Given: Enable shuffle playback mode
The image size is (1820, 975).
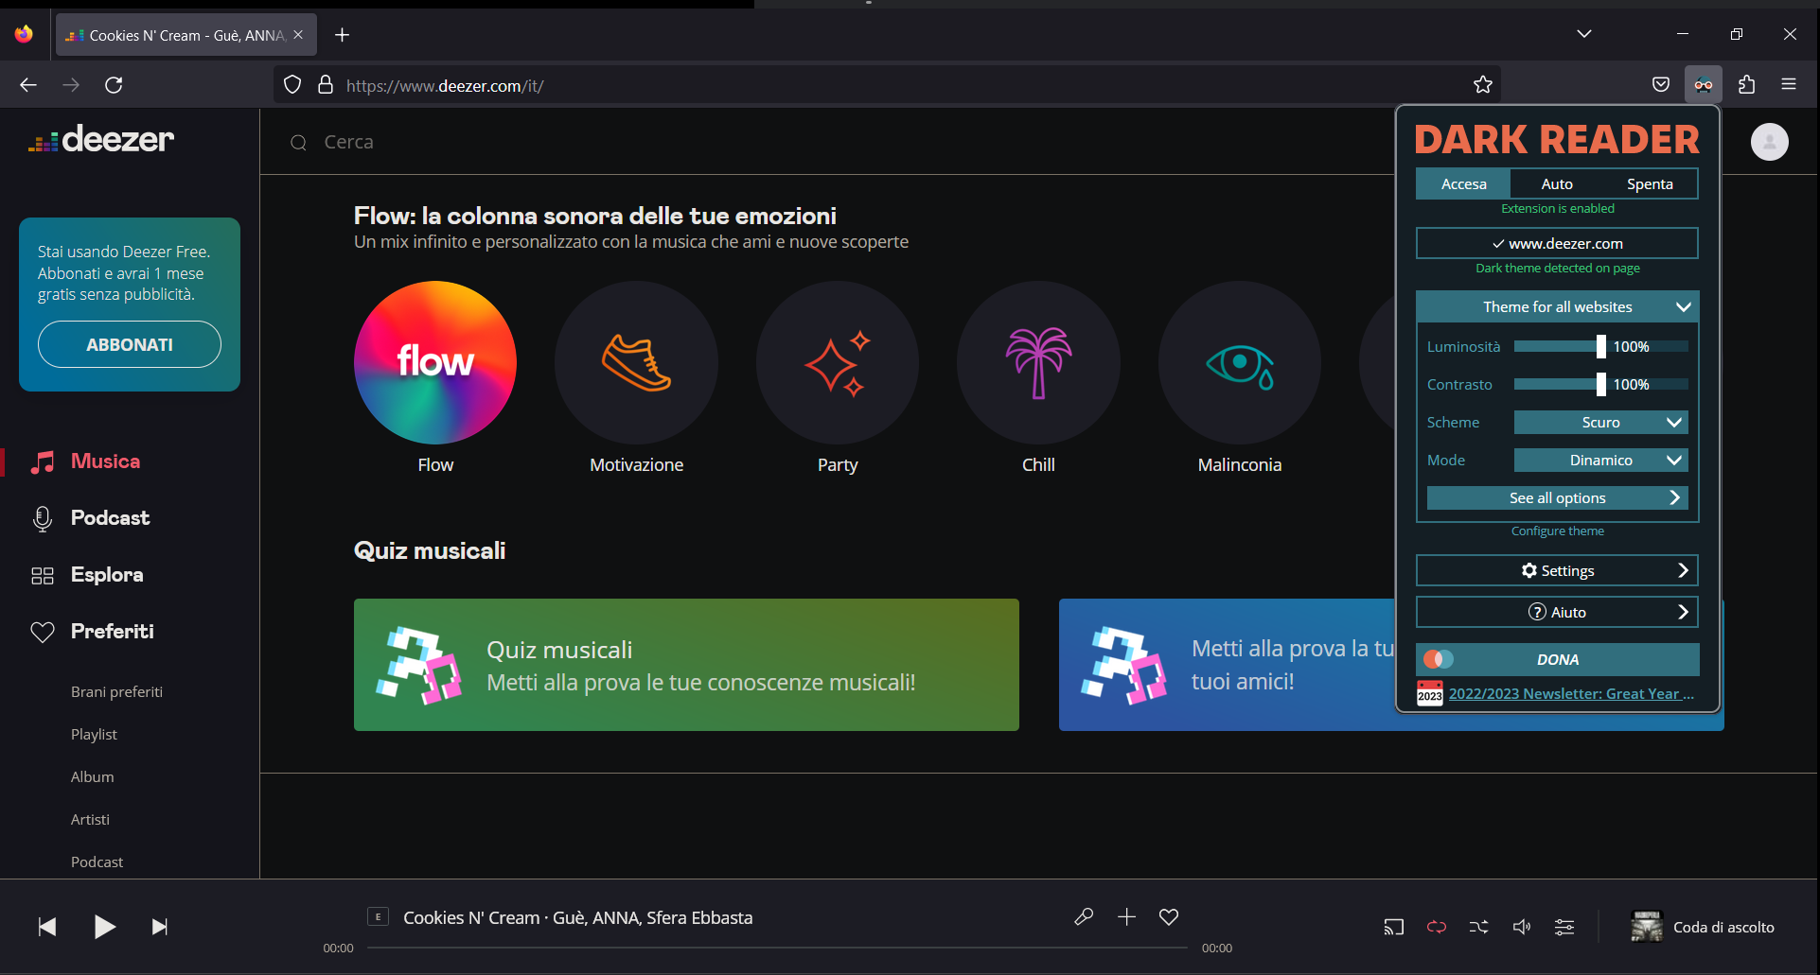Looking at the screenshot, I should tap(1477, 927).
